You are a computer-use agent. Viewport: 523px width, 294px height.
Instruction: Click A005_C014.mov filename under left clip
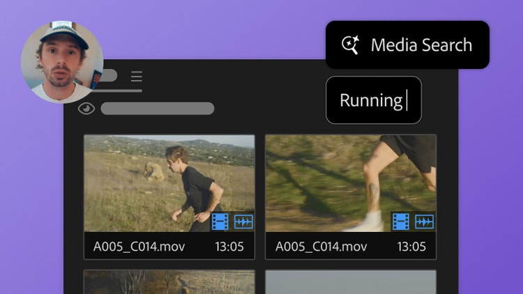pyautogui.click(x=139, y=247)
